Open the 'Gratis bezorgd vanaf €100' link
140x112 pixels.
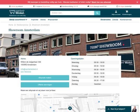(x=98, y=6)
